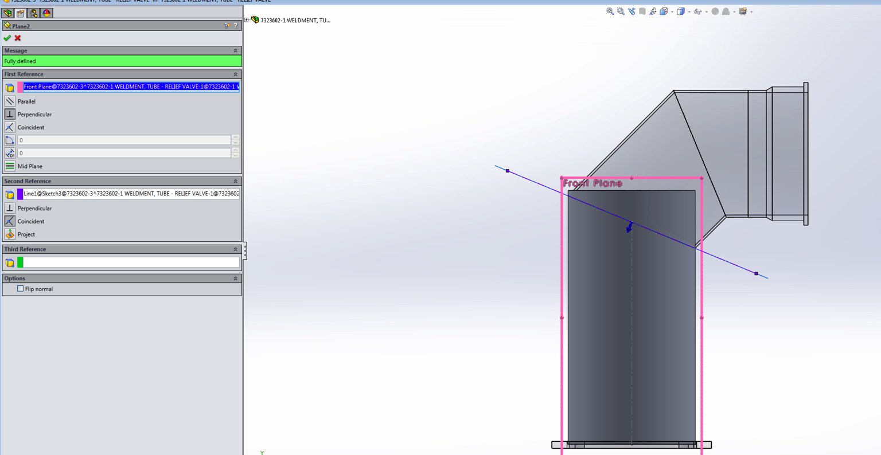Toggle Parallel constraint in First Reference
The height and width of the screenshot is (455, 881).
point(10,101)
